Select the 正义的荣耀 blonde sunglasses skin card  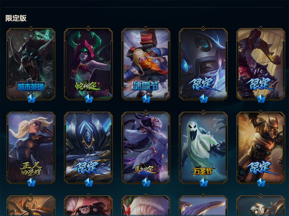click(x=31, y=147)
